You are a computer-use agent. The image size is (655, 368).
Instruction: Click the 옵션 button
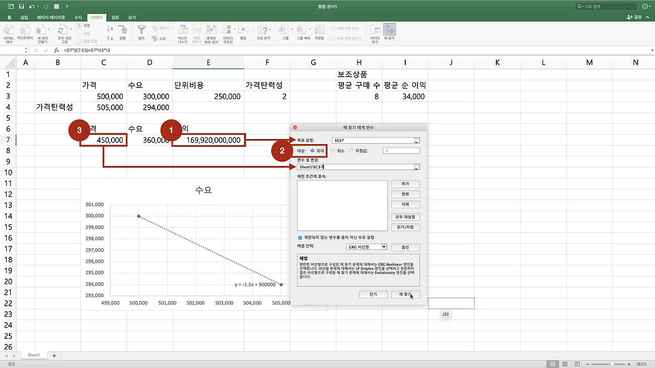[x=405, y=247]
